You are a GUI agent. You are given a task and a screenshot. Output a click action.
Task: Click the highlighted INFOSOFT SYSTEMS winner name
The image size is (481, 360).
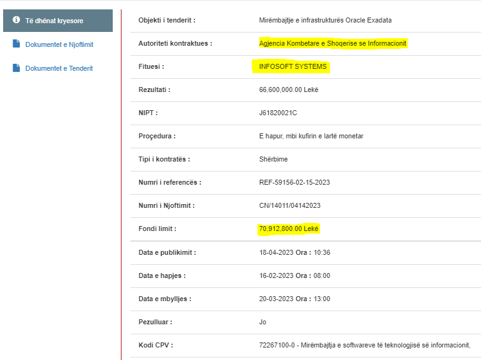[x=292, y=66]
